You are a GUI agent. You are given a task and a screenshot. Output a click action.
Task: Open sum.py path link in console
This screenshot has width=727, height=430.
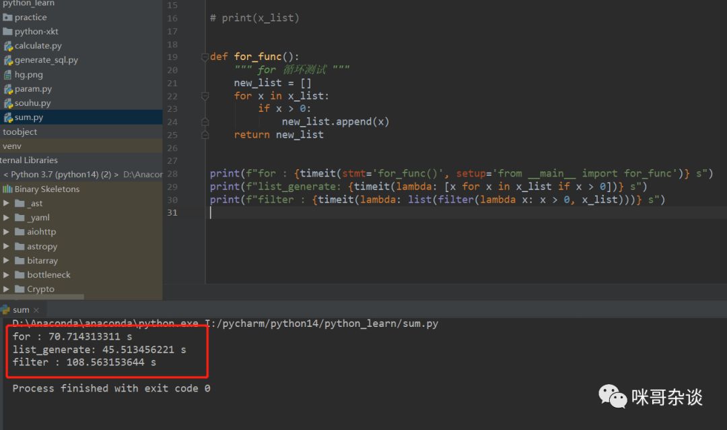tap(322, 324)
